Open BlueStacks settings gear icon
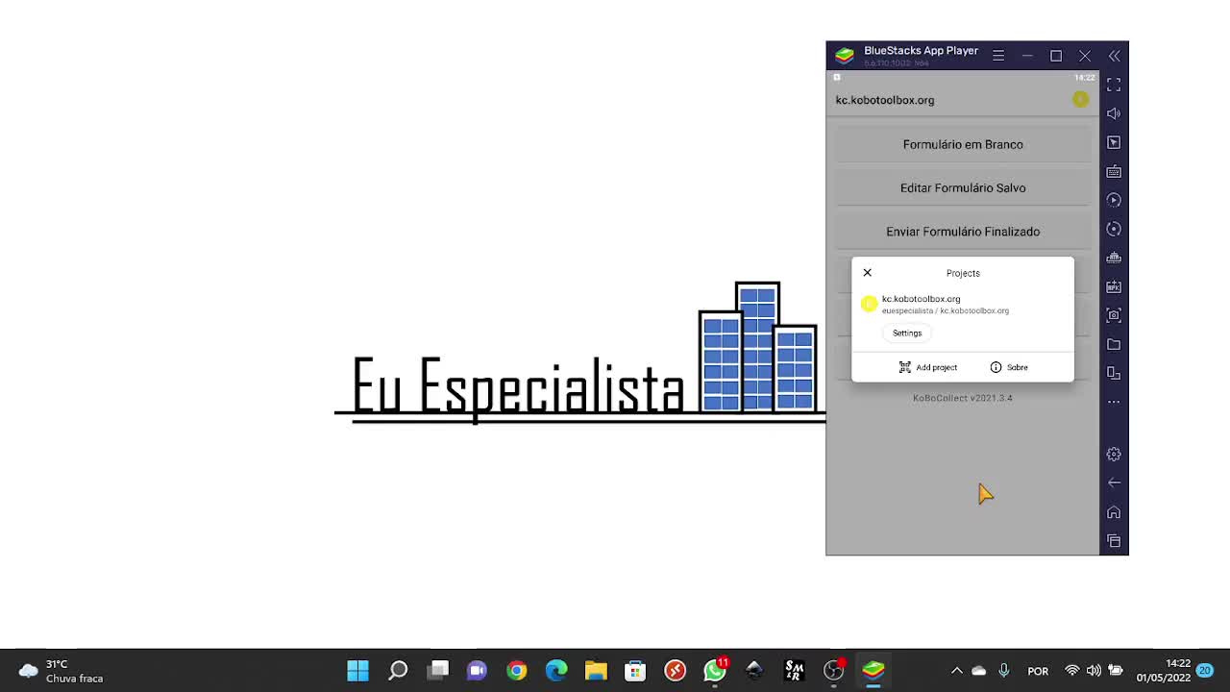This screenshot has width=1230, height=692. (1114, 454)
